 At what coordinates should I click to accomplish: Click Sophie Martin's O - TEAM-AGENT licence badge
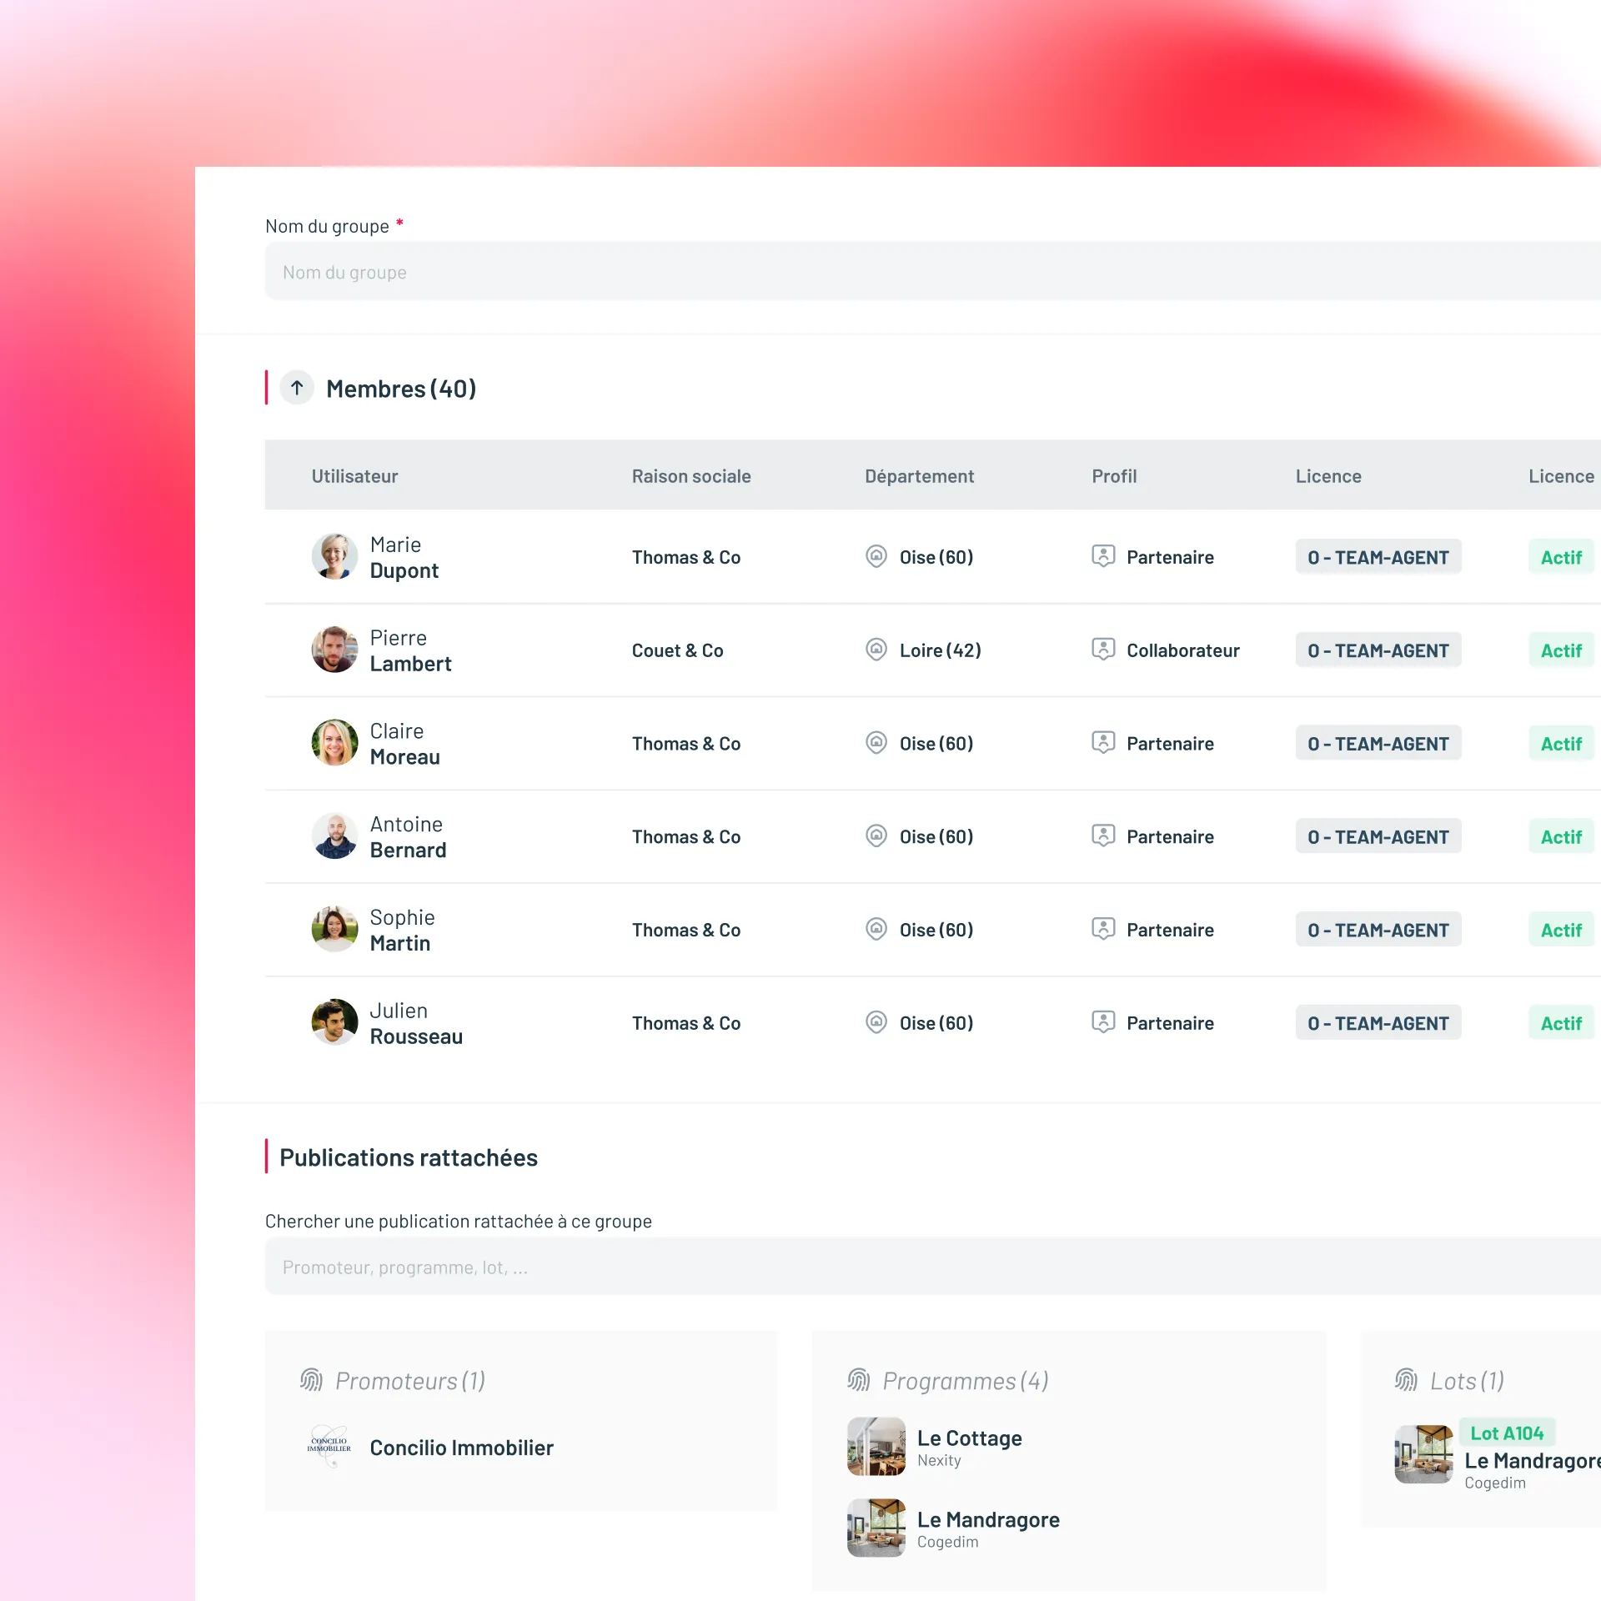(1378, 930)
